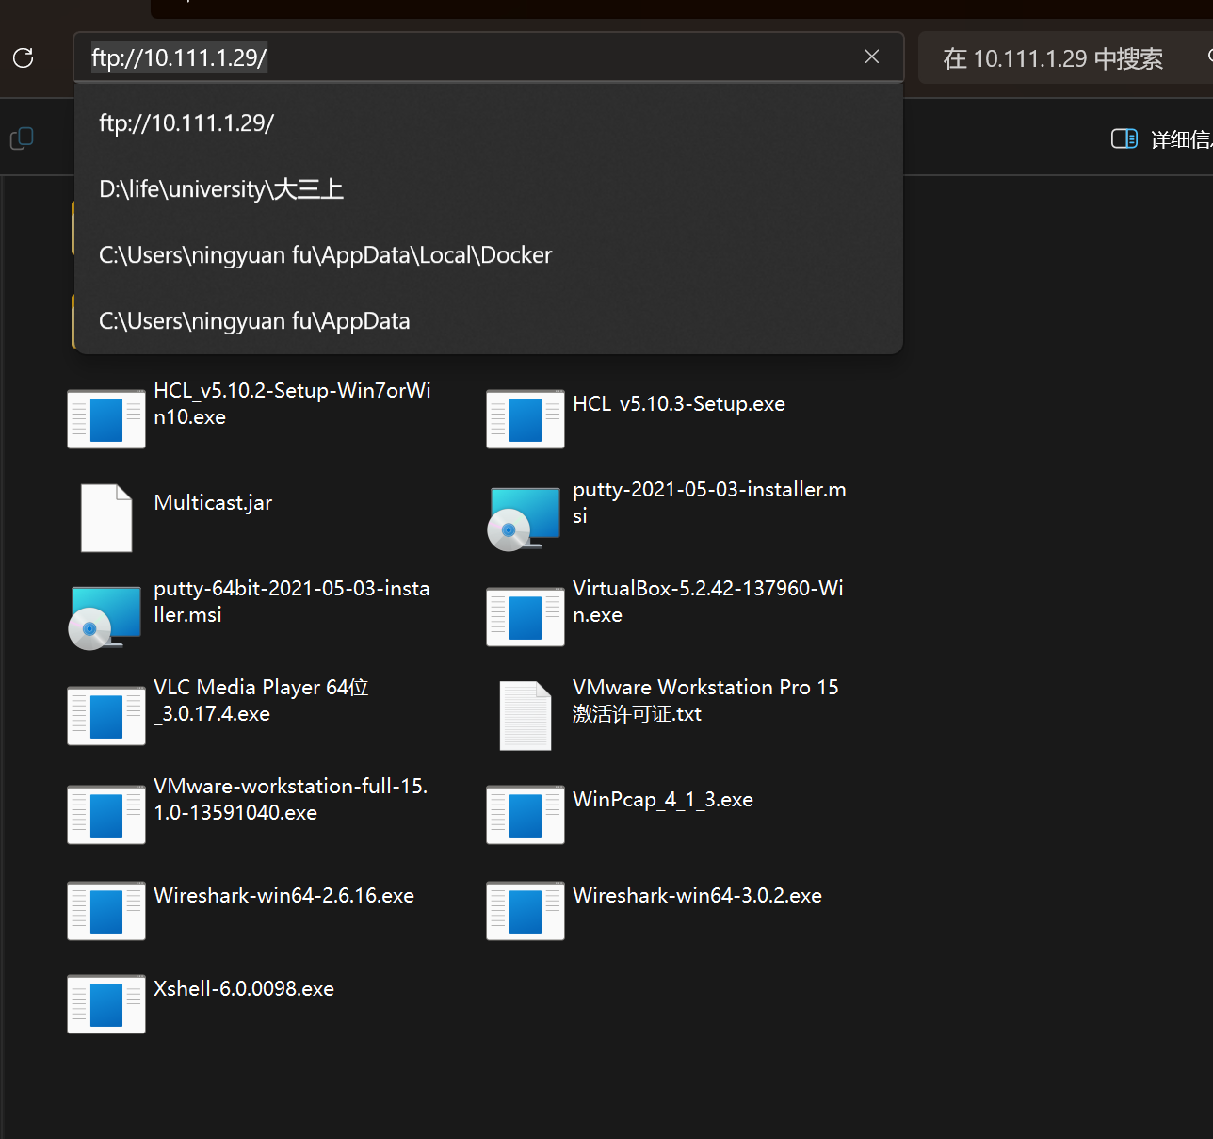Select the putty-2021-05-03-installer.msi icon
The width and height of the screenshot is (1213, 1139).
pos(525,517)
